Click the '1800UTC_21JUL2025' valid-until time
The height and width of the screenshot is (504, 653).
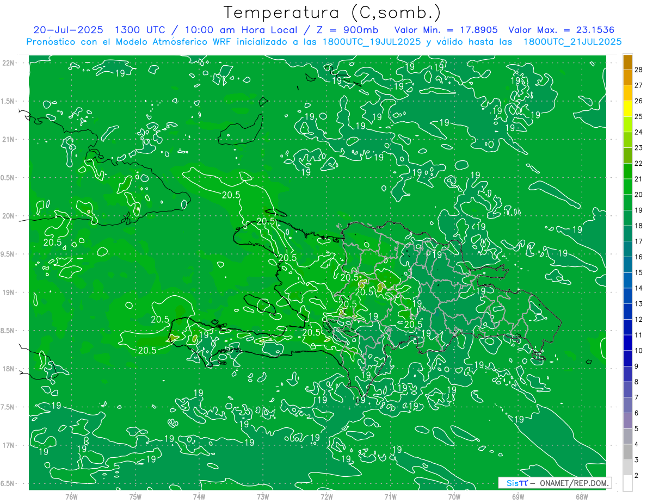(572, 42)
